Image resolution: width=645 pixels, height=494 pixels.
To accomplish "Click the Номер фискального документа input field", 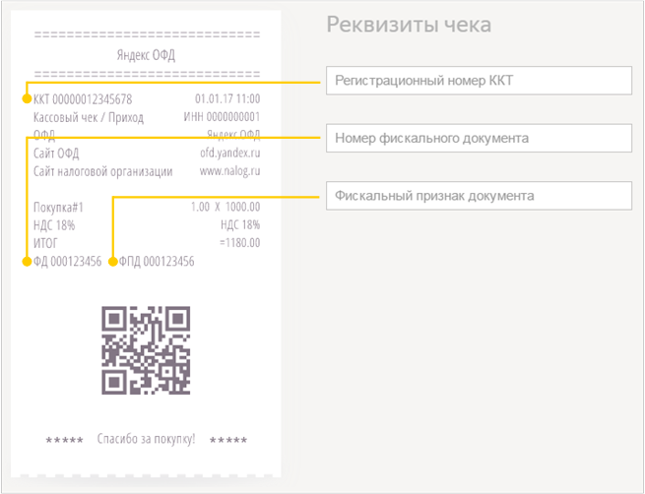I will [479, 139].
